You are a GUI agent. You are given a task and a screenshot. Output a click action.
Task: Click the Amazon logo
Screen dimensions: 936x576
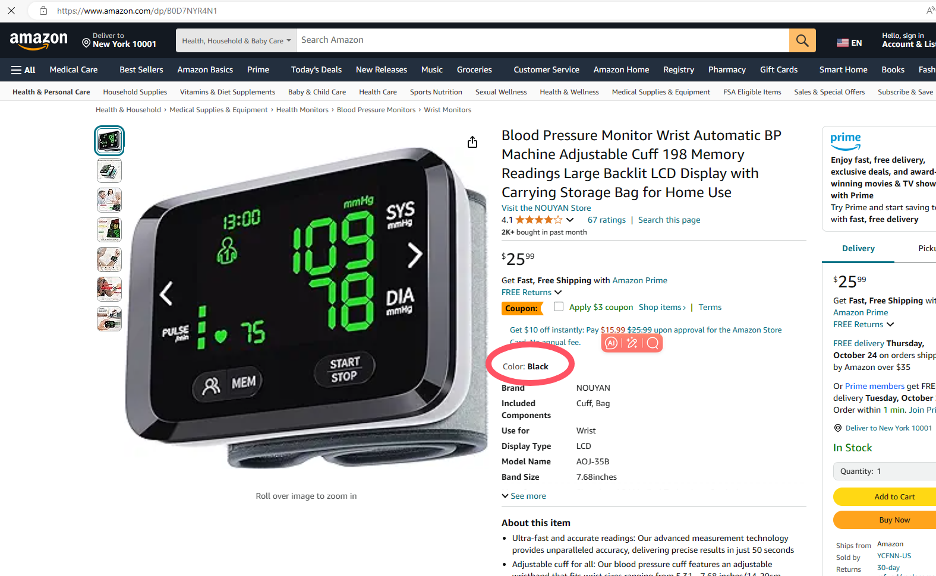(39, 41)
